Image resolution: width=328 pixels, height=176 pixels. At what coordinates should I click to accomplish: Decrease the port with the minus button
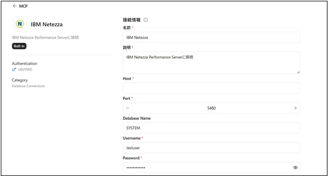[127, 108]
